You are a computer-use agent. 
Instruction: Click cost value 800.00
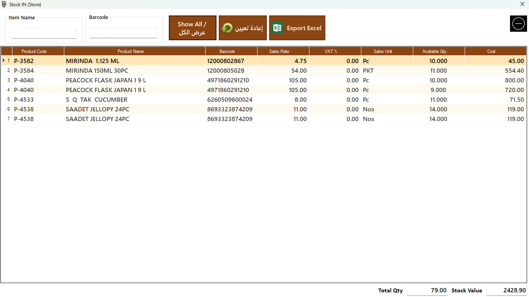[x=515, y=80]
